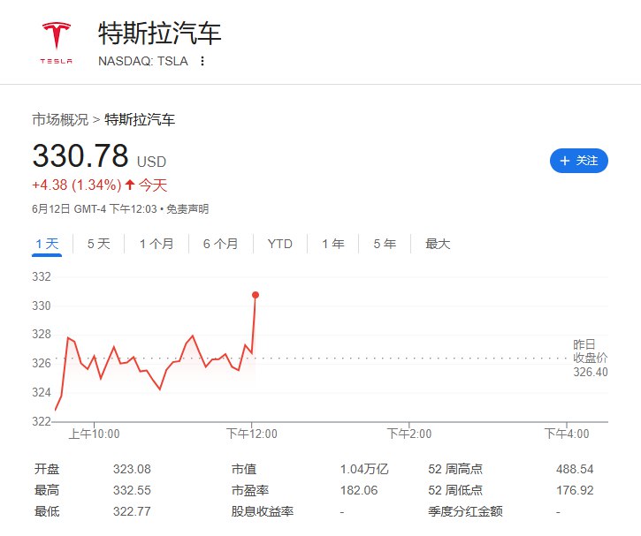This screenshot has width=641, height=536.
Task: Open the 免责声明 disclaimer link
Action: 187,209
